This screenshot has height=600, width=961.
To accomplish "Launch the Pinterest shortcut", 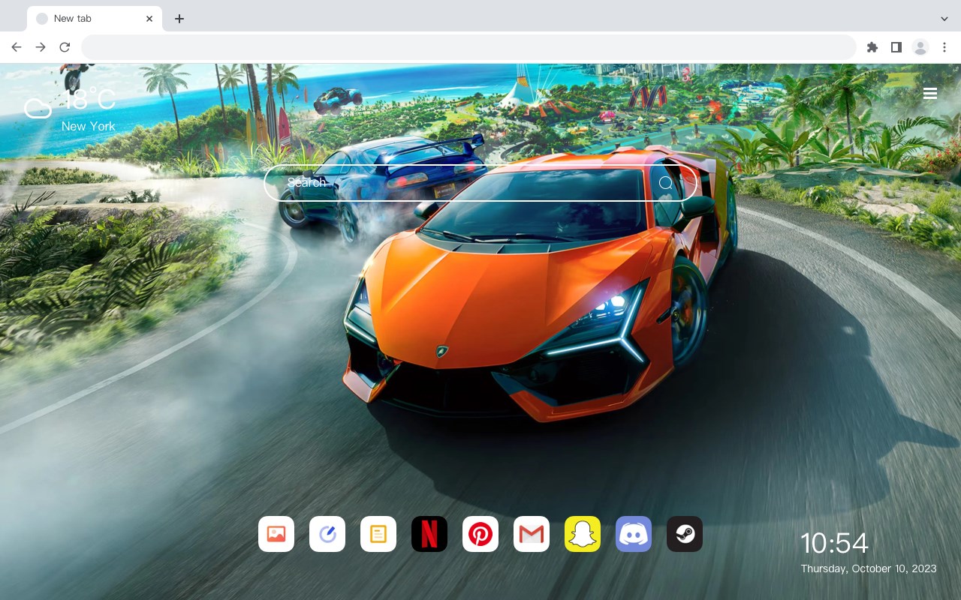I will (480, 534).
